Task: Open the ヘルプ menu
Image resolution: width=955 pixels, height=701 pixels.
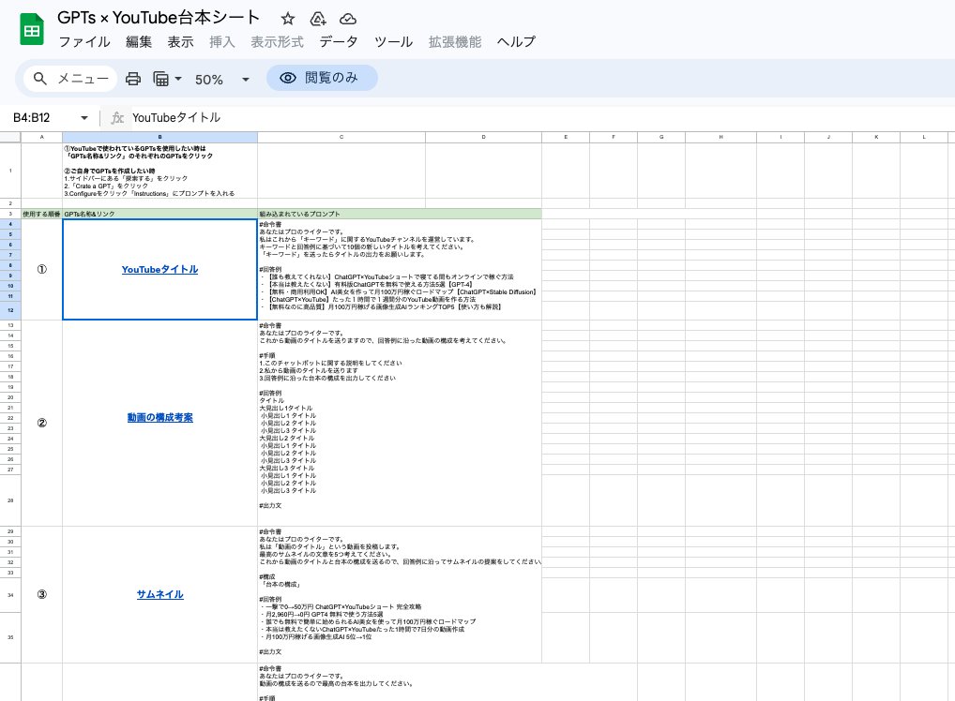Action: pyautogui.click(x=516, y=42)
